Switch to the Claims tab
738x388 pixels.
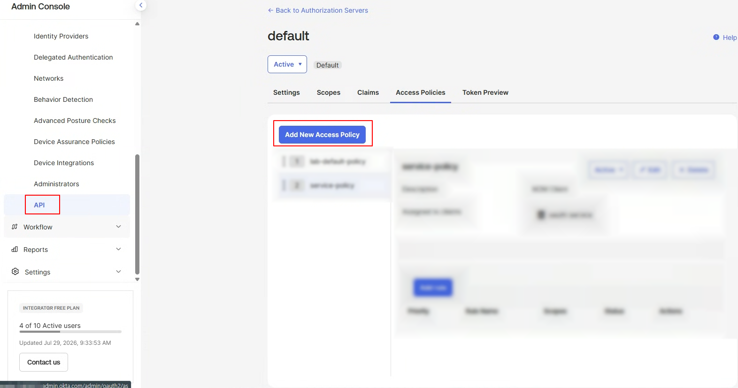(x=368, y=92)
